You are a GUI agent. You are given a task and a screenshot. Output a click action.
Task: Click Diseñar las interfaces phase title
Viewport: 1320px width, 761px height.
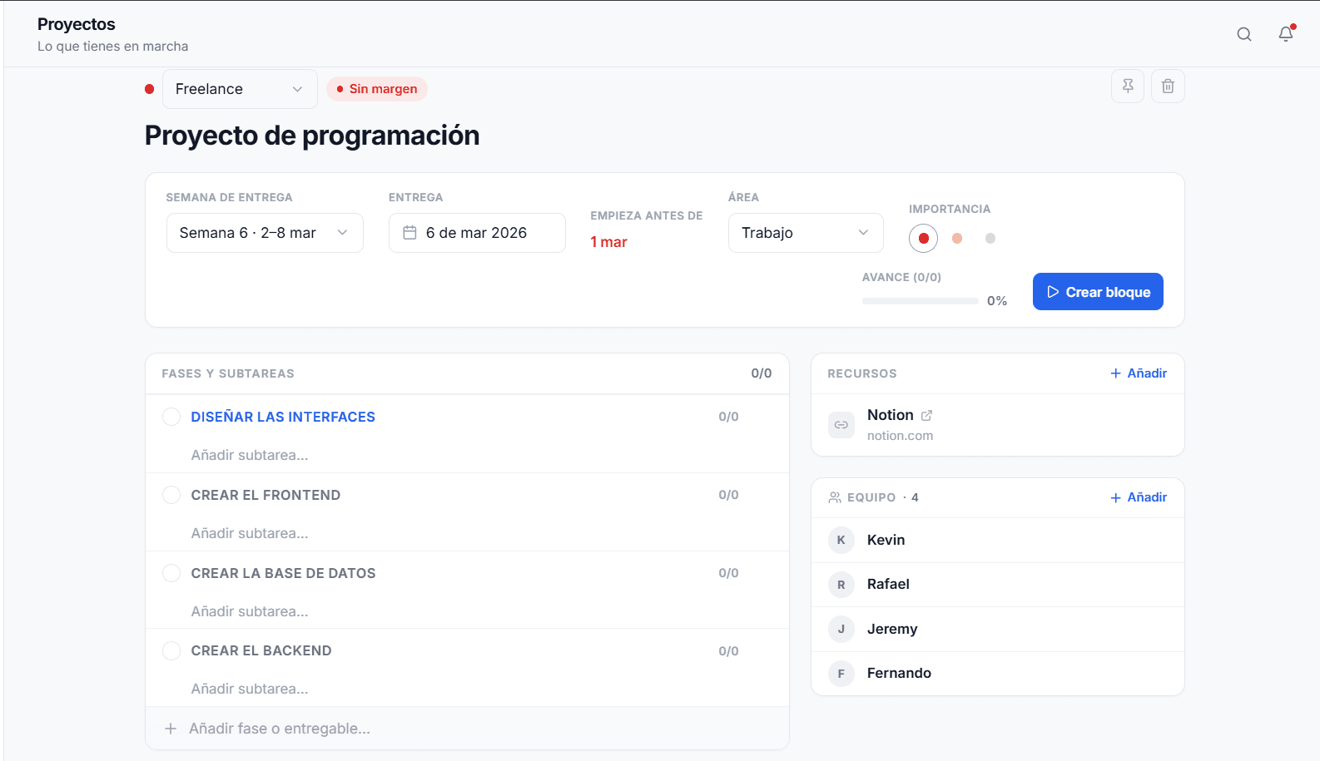(x=283, y=417)
